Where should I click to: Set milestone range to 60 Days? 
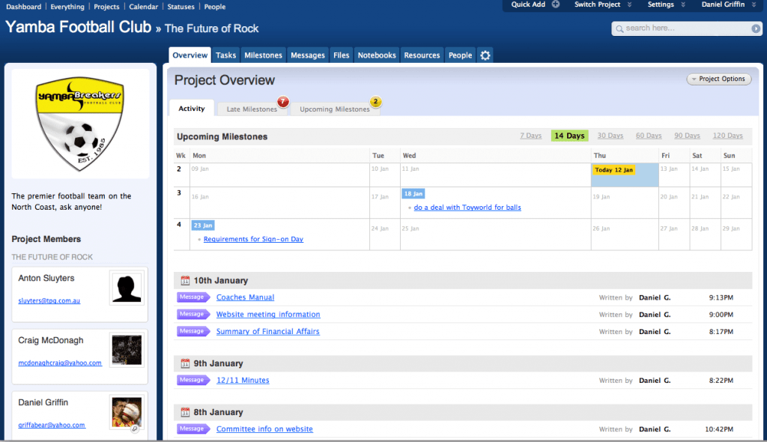pyautogui.click(x=649, y=136)
